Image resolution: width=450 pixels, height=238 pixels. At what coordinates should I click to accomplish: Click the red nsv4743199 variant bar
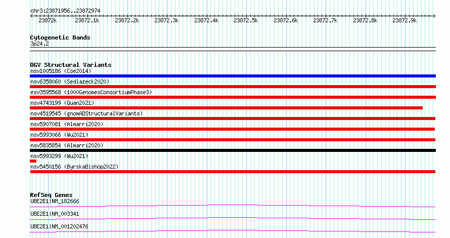[x=226, y=108]
